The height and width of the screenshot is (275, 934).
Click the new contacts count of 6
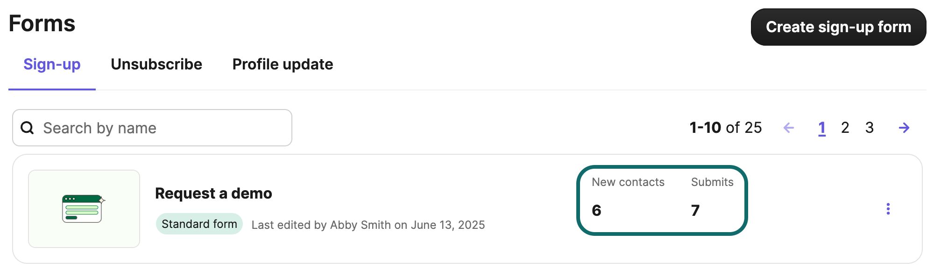[596, 211]
